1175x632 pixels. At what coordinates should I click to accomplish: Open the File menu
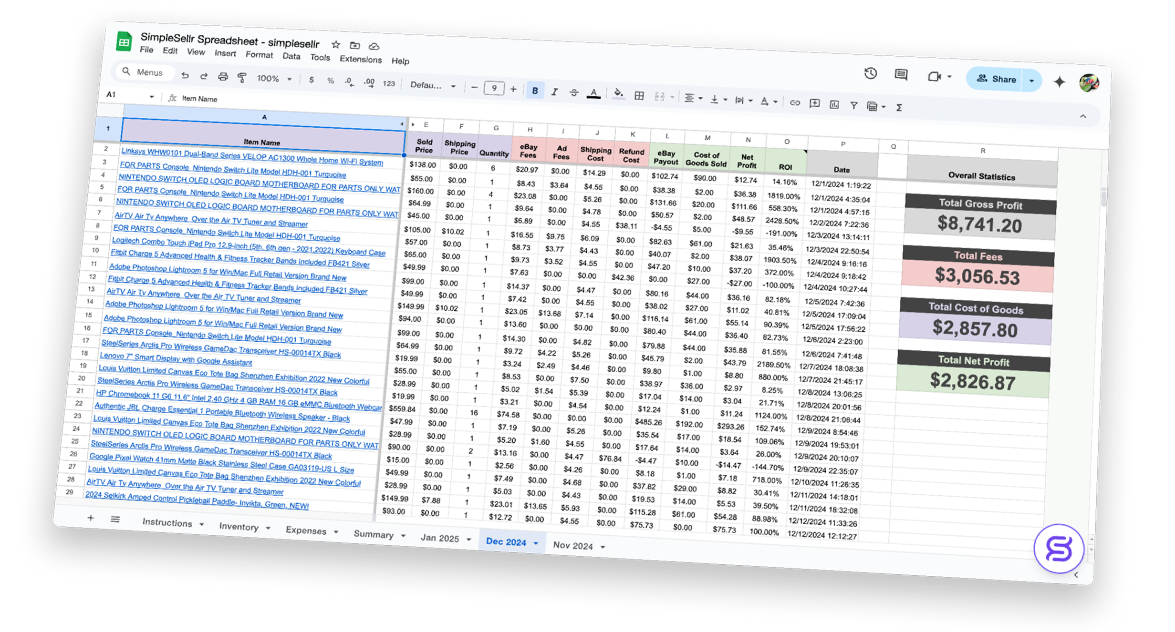[146, 50]
